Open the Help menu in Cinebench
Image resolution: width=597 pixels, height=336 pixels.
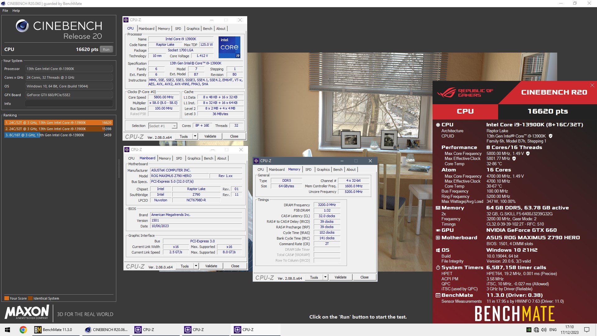pyautogui.click(x=16, y=11)
